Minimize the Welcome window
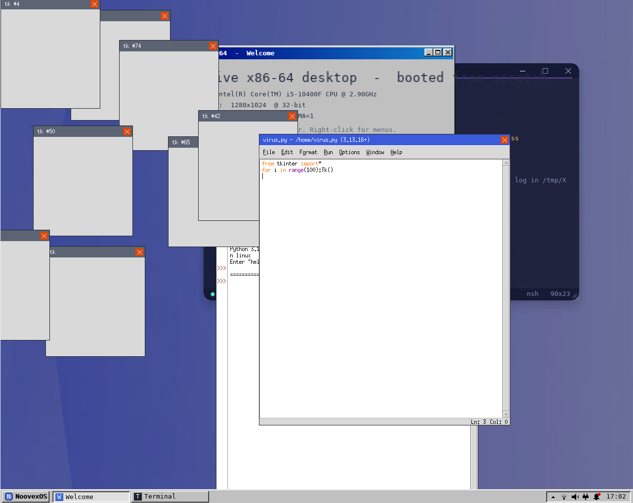Screen dimensions: 633x503 428,52
